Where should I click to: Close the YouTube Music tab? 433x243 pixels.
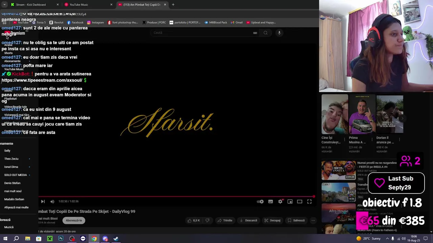(111, 5)
